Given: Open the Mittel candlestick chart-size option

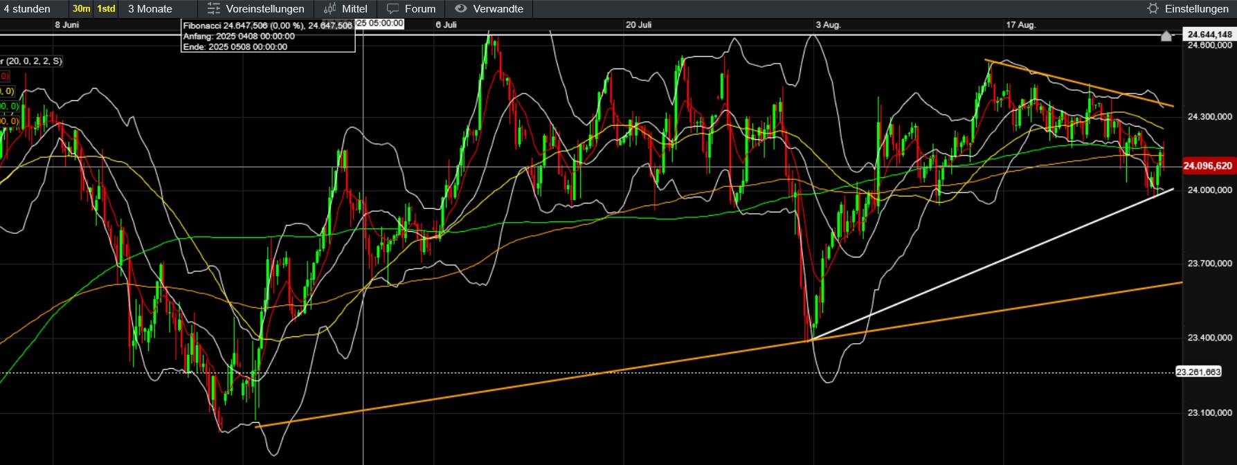Looking at the screenshot, I should (345, 9).
